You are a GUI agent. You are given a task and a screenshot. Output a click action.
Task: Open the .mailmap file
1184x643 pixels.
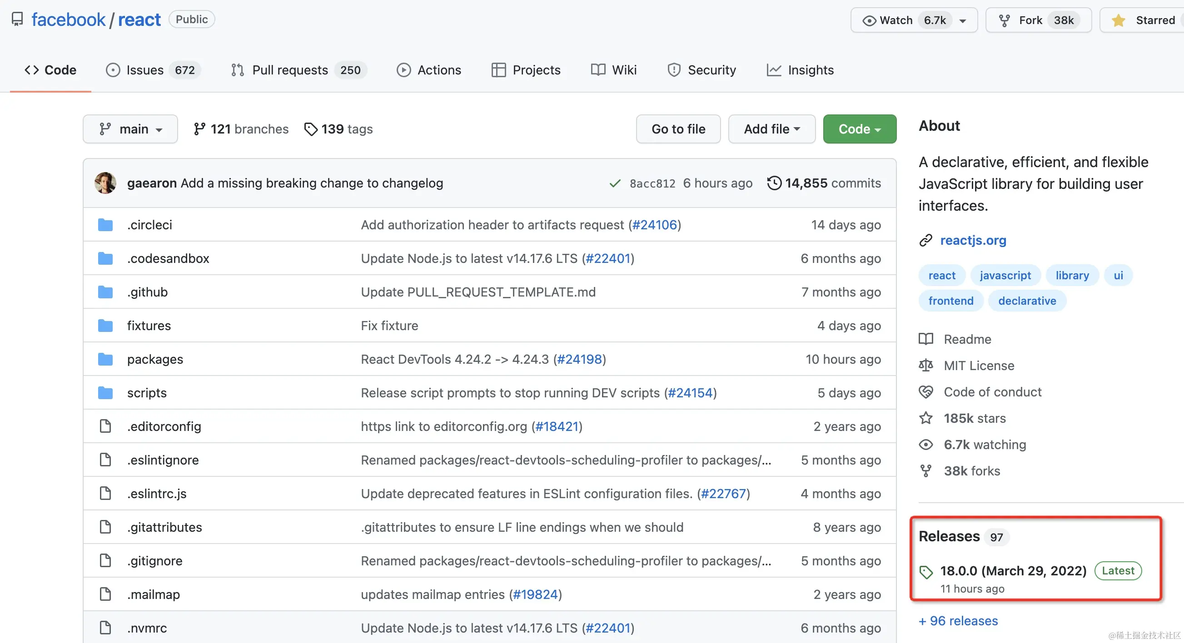coord(154,594)
